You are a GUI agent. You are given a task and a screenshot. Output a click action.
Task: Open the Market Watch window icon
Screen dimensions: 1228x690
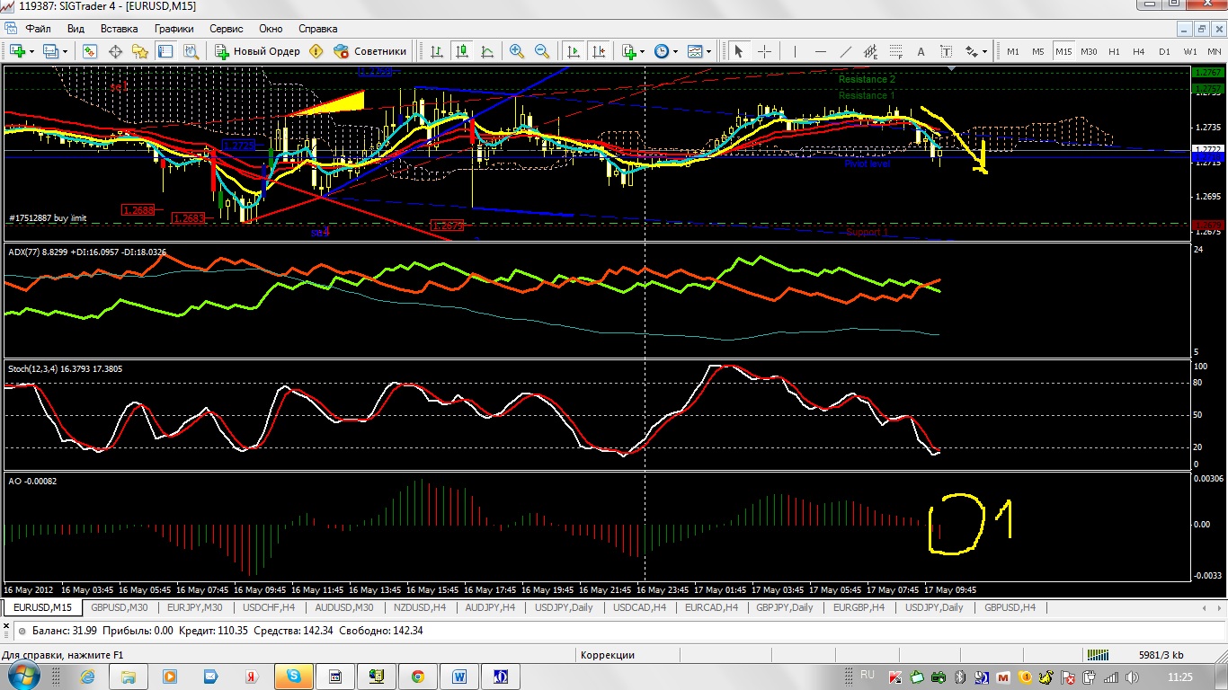coord(90,51)
